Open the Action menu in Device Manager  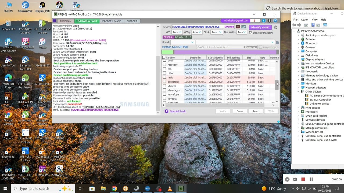click(x=304, y=20)
